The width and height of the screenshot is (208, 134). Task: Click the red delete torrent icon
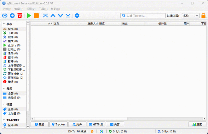[20, 16]
